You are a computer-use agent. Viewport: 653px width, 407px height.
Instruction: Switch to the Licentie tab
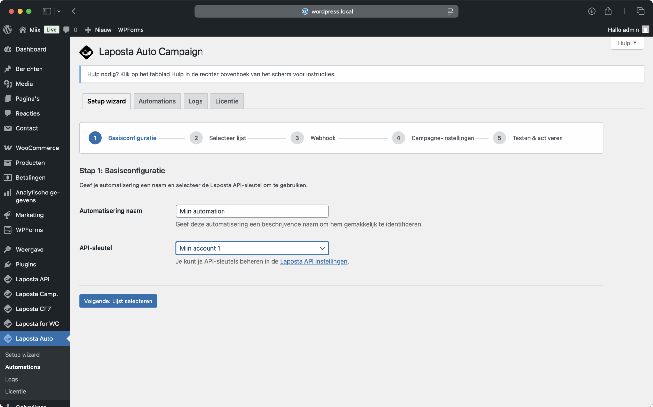click(227, 101)
